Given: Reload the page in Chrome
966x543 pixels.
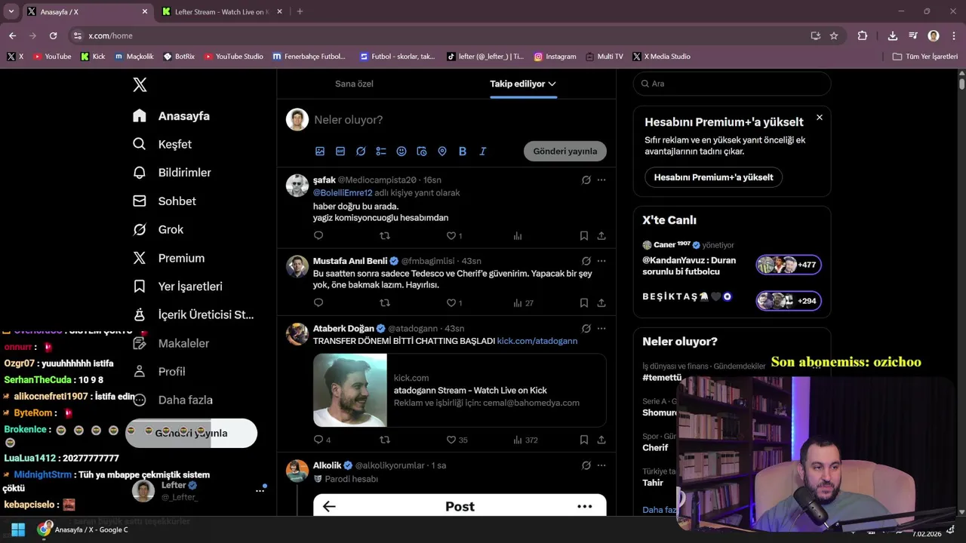Looking at the screenshot, I should click(53, 35).
